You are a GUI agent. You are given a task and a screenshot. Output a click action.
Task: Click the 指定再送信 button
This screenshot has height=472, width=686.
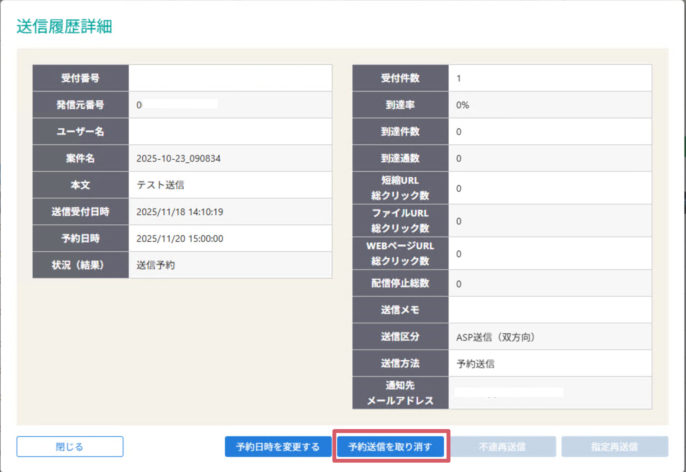(x=614, y=446)
